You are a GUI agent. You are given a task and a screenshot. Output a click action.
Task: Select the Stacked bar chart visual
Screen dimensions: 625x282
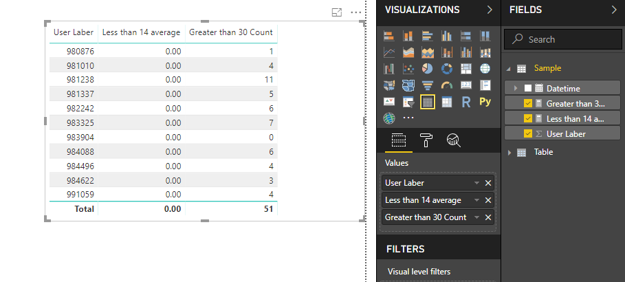tap(389, 36)
